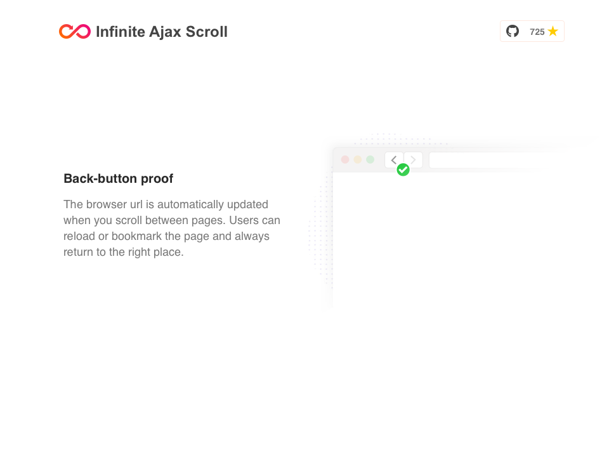Click the green dot in mock browser
Screen dimensions: 609x457
tap(370, 159)
